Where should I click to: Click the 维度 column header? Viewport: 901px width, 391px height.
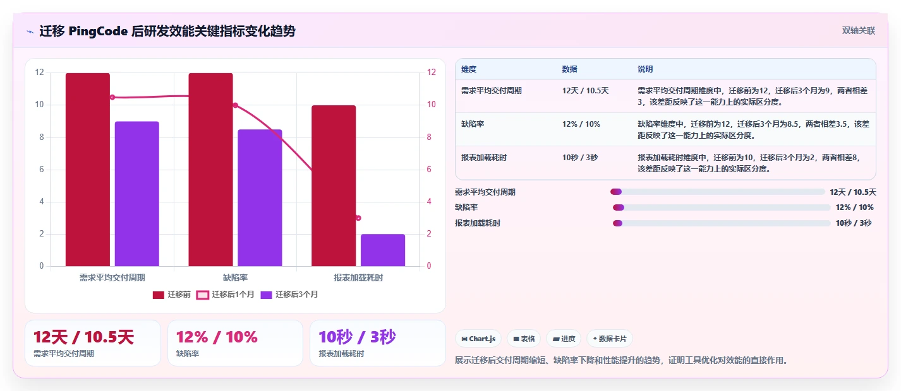tap(469, 69)
